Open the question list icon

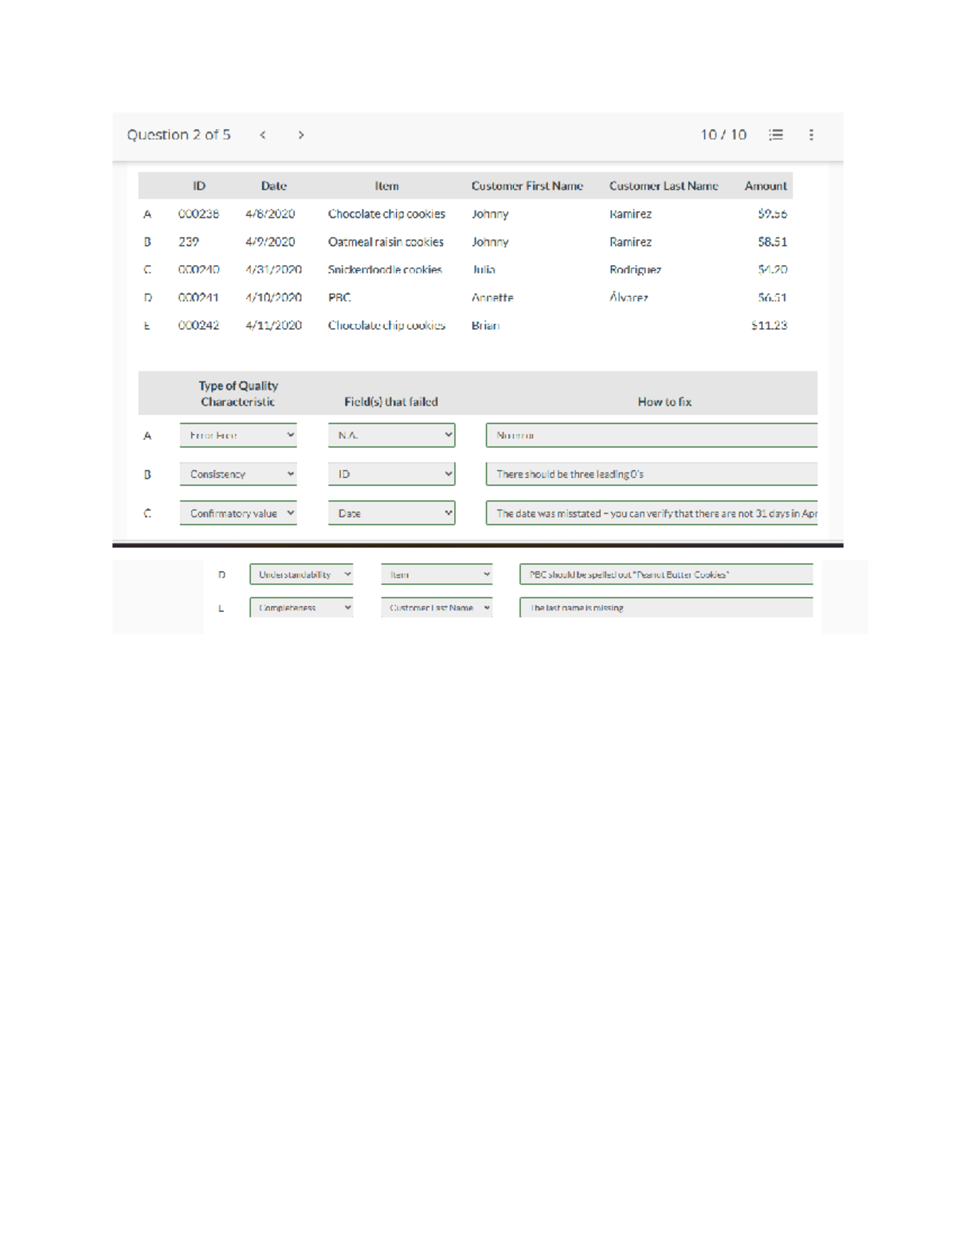point(775,135)
